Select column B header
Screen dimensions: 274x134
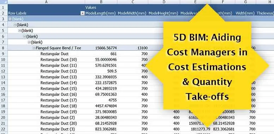[101, 2]
